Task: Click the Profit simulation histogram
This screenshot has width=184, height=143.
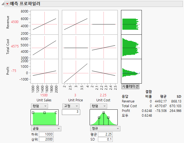Action: click(x=131, y=71)
